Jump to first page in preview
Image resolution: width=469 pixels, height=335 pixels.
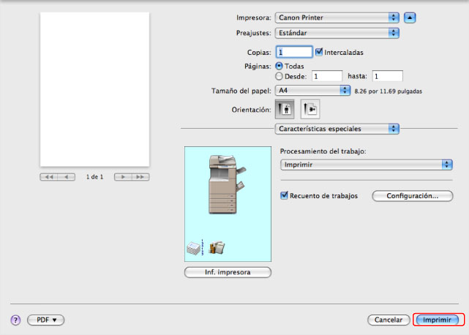click(x=49, y=177)
